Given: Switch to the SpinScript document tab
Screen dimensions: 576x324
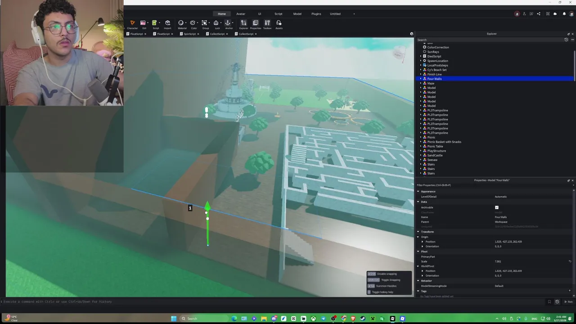Looking at the screenshot, I should [x=190, y=34].
